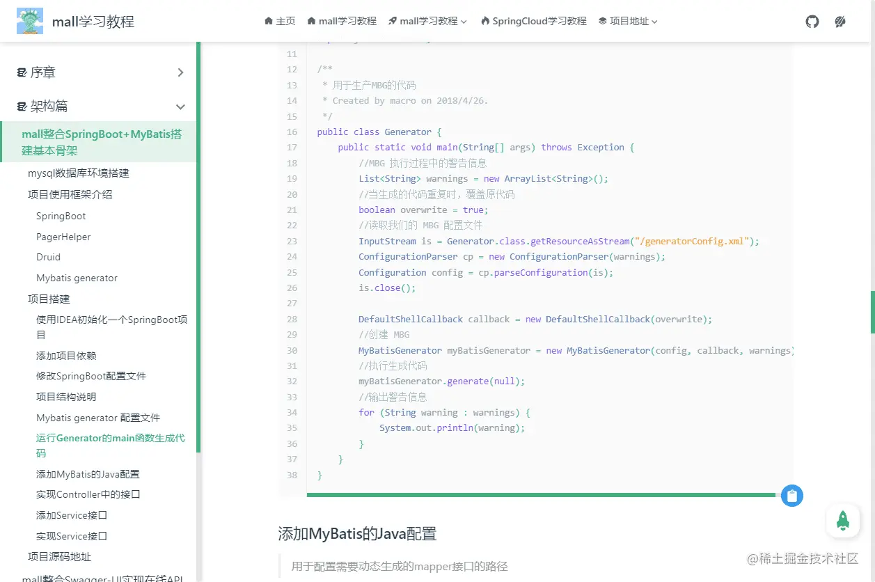Open 实现Controller中的接口 sidebar entry
Screen dimensions: 875x582
coord(88,494)
